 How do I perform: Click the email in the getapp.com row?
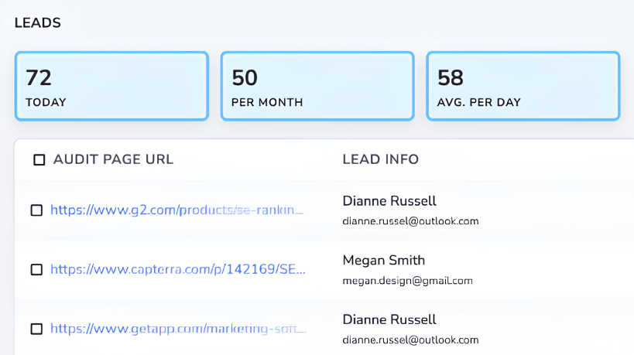410,340
